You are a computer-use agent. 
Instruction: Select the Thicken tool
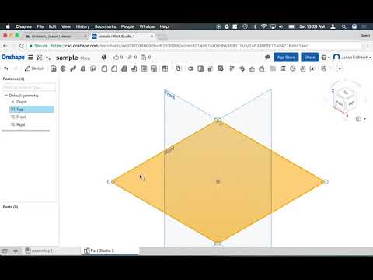(93, 68)
